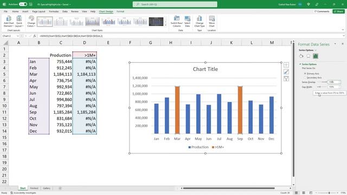The height and width of the screenshot is (195, 347).
Task: Open Effects tab in Format Data Series pane
Action: [309, 56]
